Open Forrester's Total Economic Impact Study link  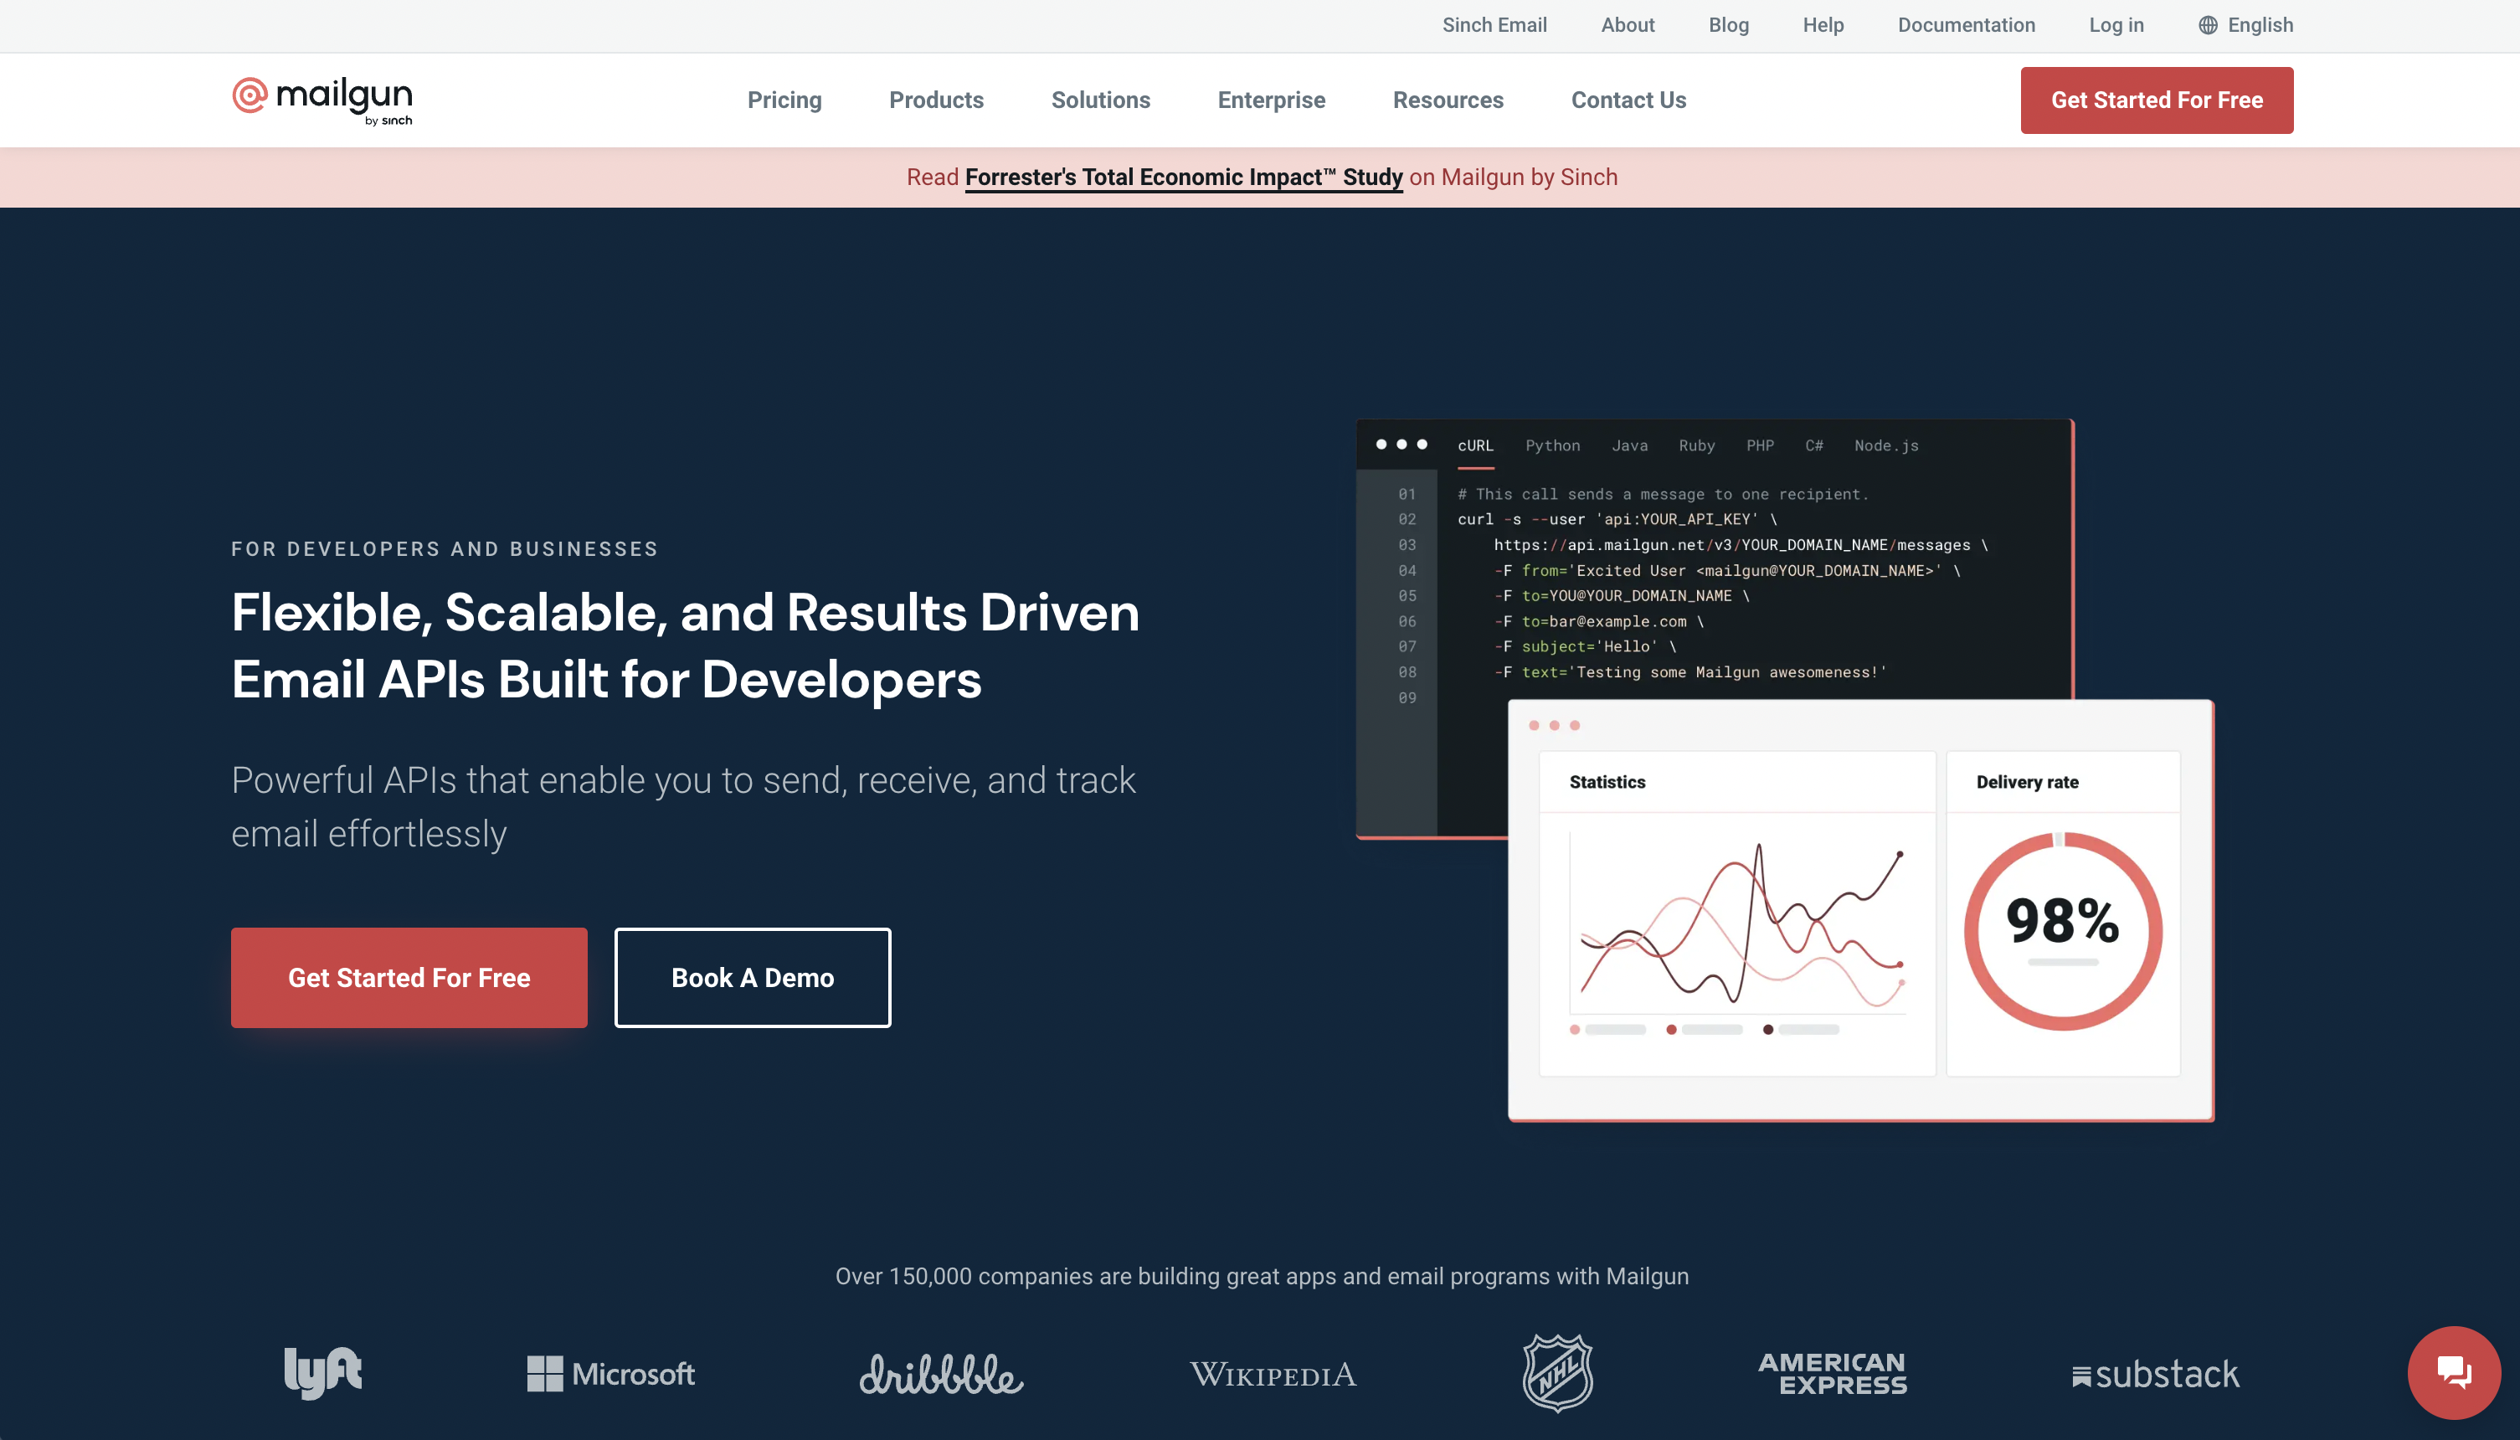1183,177
